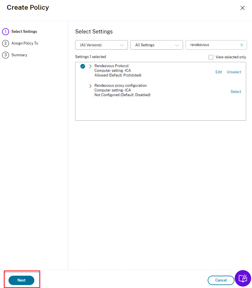Go to the Assign Policy To step
The width and height of the screenshot is (252, 288).
(x=25, y=43)
